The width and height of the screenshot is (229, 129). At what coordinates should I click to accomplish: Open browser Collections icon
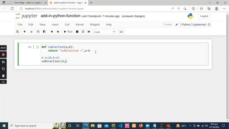coord(209,9)
